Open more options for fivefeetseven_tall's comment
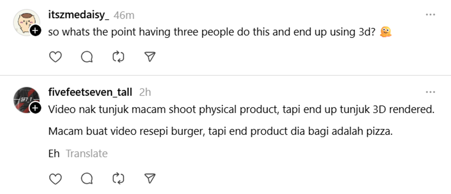 pyautogui.click(x=430, y=92)
